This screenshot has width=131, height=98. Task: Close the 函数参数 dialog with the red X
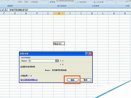[90, 54]
